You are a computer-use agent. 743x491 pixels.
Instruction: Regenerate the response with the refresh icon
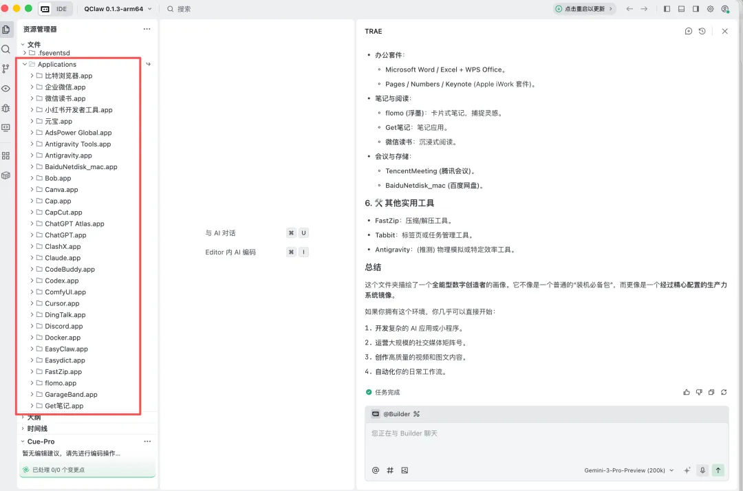coord(724,392)
